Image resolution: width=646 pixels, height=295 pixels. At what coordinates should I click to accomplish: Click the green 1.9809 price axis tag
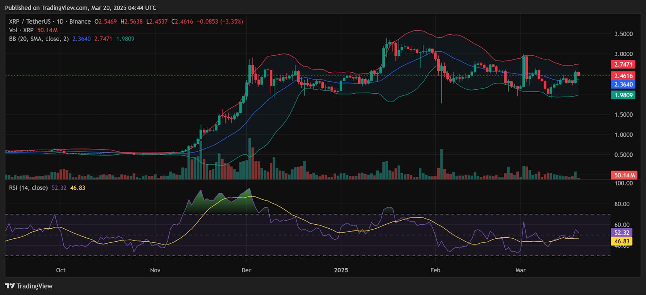tap(623, 95)
